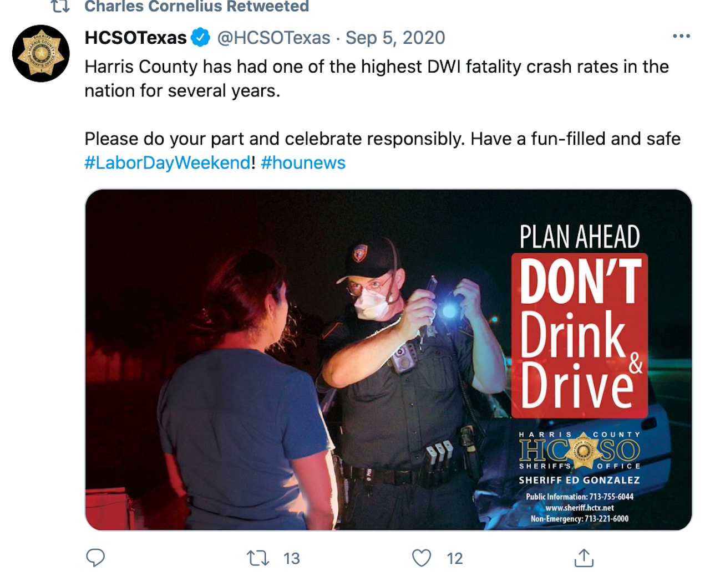Open the #LaborDayWeekend hashtag
710x582 pixels.
(168, 163)
